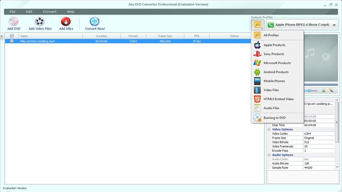Screen dimensions: 342x192
Task: Click the 480x360 frame size cell
Action: coord(165,41)
